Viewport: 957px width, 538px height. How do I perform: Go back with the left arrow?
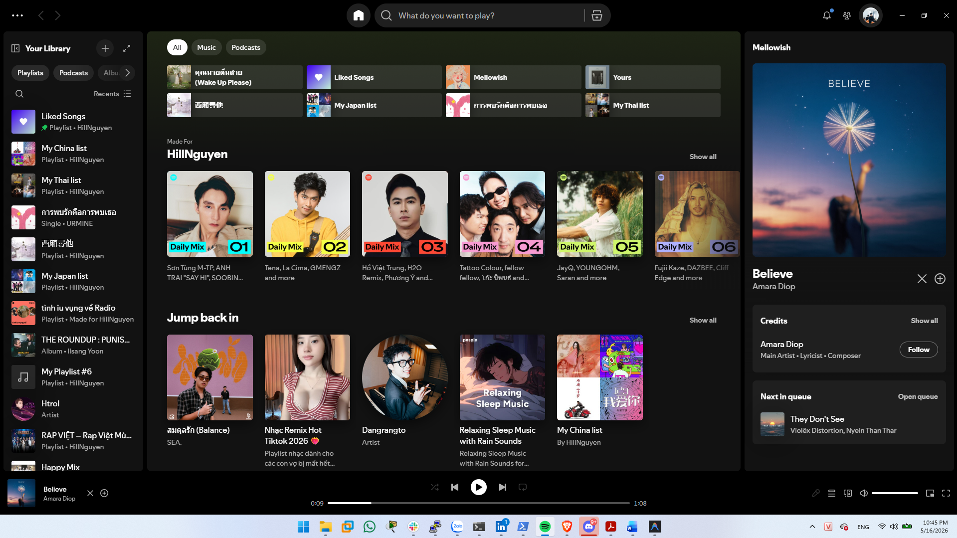click(41, 15)
